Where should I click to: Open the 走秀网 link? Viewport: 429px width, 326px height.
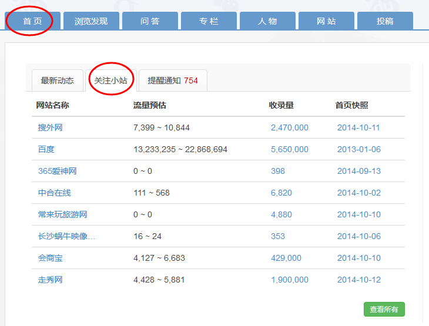pos(51,280)
